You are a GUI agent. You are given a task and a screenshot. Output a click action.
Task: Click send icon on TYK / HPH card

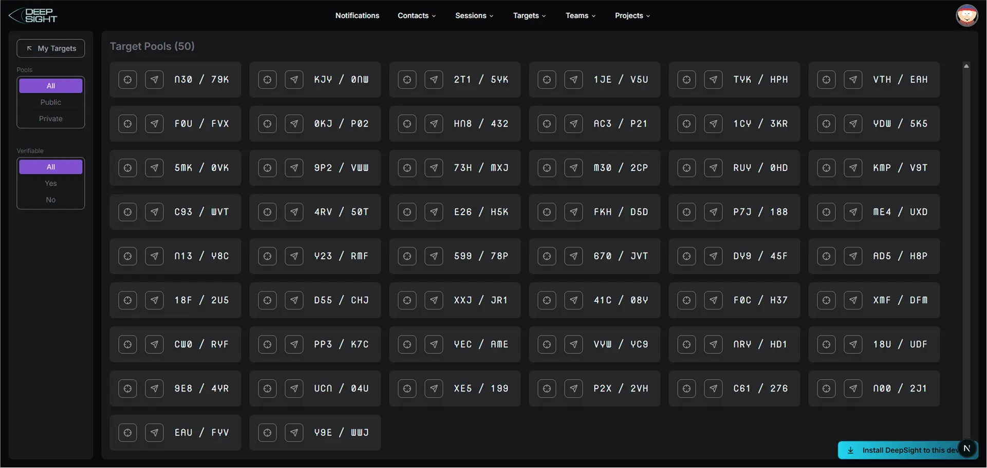[x=713, y=80]
